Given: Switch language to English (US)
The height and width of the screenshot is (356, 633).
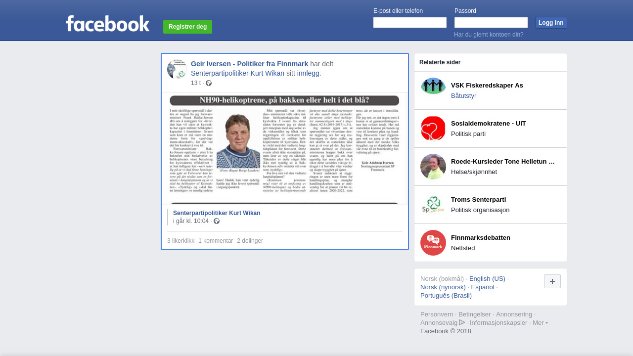Looking at the screenshot, I should tap(487, 279).
